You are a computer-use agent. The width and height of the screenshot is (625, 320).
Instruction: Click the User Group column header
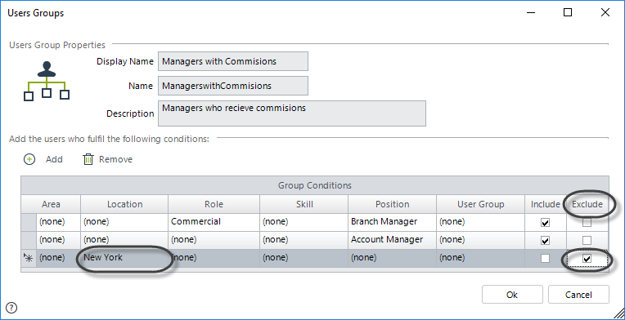(480, 204)
